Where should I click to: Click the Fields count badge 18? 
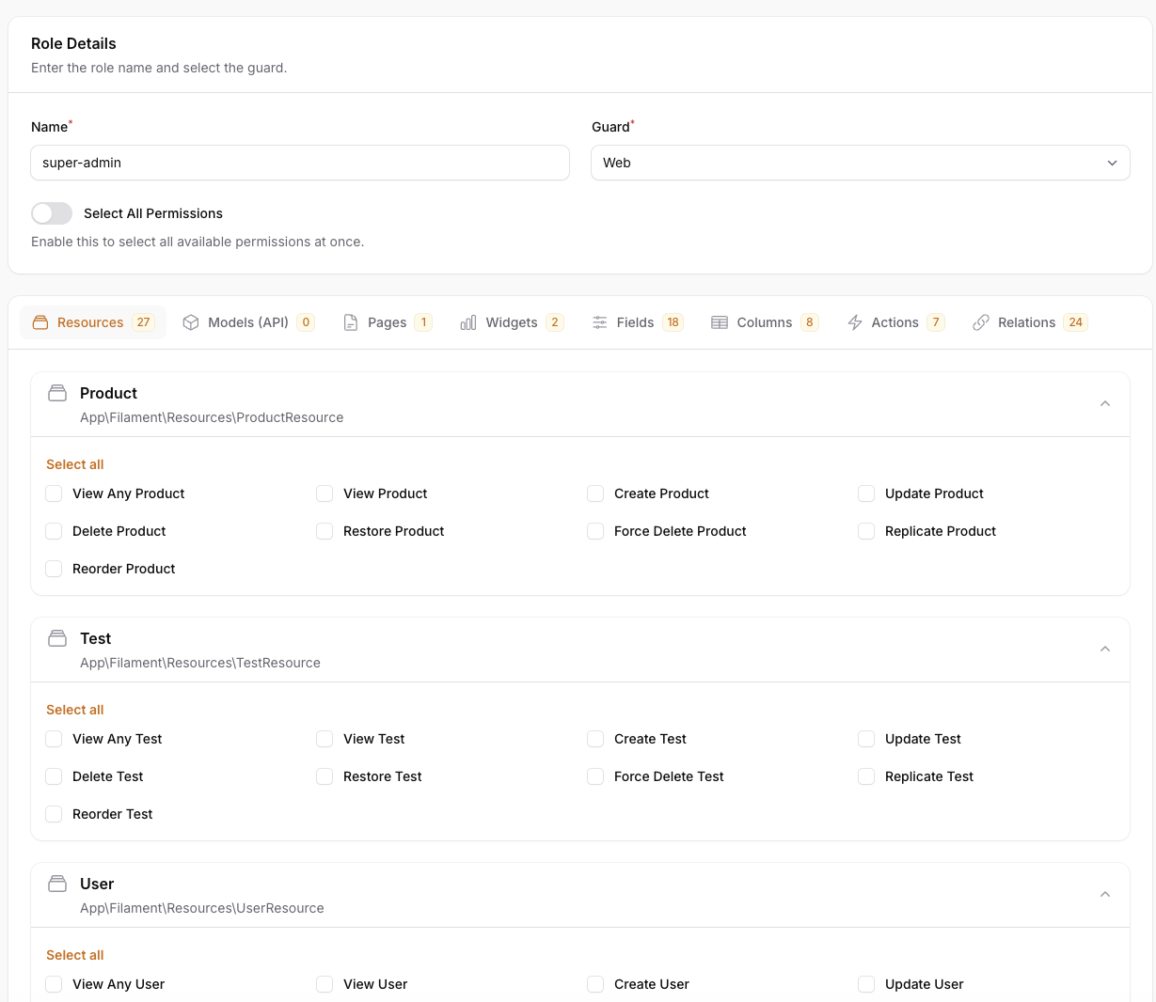(x=673, y=322)
